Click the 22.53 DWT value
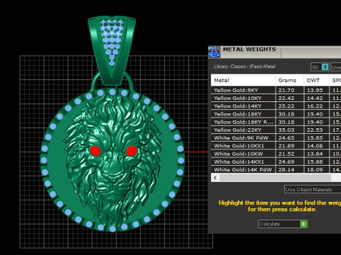 [315, 130]
